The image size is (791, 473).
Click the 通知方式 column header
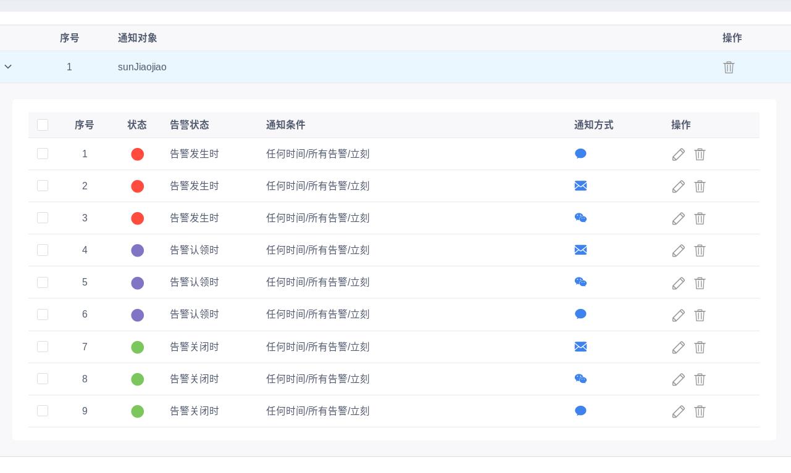pyautogui.click(x=593, y=125)
